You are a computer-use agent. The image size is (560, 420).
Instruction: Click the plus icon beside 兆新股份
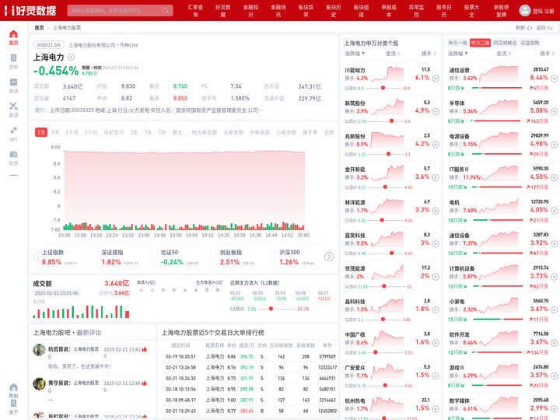coord(436,145)
